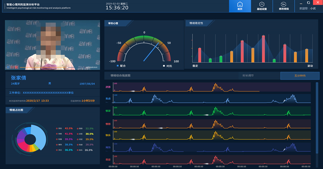Click the age text 24周岁
Viewport: 323px width, 169px height.
click(x=16, y=84)
